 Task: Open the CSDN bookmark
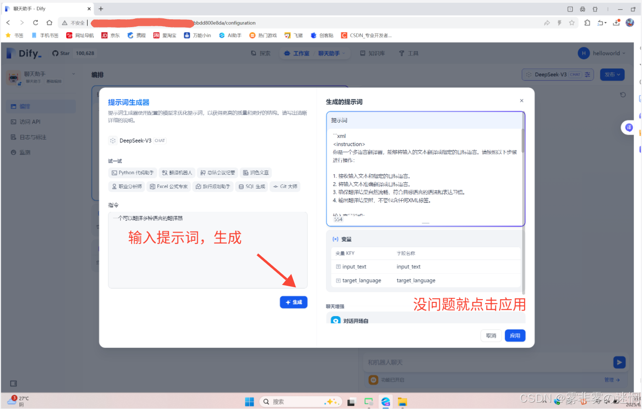(x=367, y=35)
